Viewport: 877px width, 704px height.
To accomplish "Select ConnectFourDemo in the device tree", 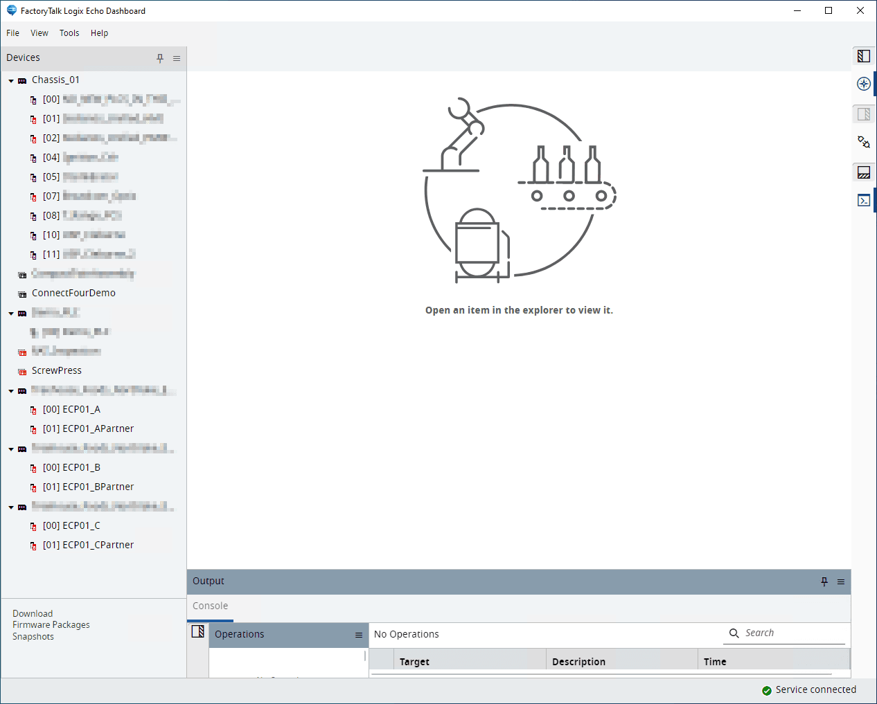I will click(x=73, y=293).
